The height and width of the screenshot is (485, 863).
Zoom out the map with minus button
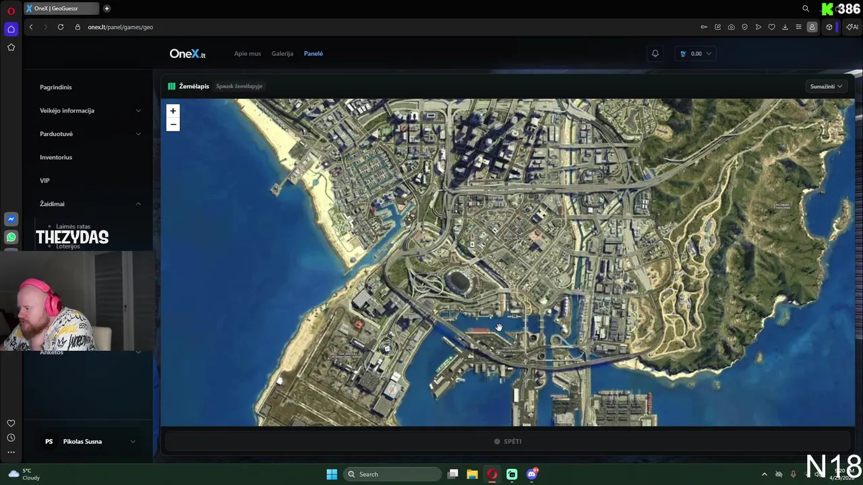tap(173, 125)
